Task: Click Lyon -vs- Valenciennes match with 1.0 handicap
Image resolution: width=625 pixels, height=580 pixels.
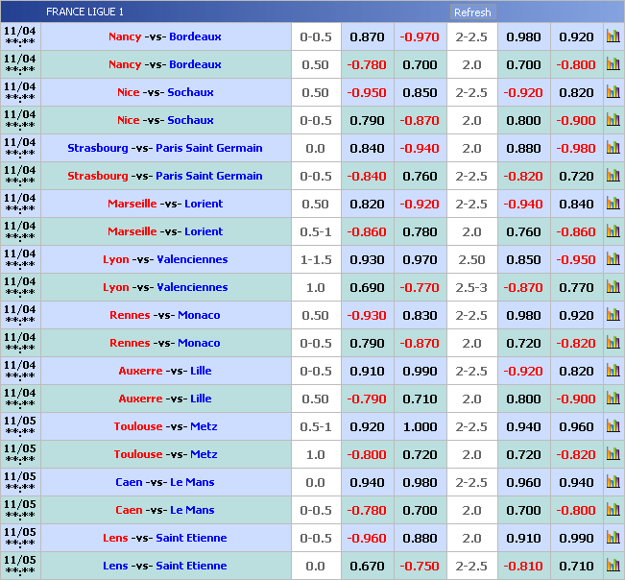Action: (x=165, y=287)
